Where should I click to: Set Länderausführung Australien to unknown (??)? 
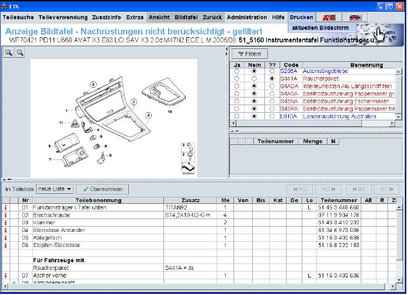point(272,116)
